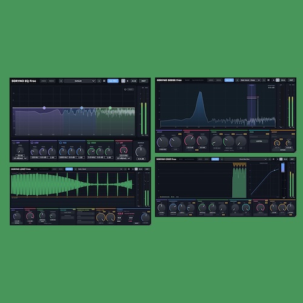This screenshot has height=303, width=303.
Task: Select the A state in EQ Free window
Action: [x=123, y=81]
